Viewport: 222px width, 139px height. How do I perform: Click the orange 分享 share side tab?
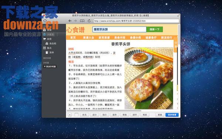click(x=175, y=45)
